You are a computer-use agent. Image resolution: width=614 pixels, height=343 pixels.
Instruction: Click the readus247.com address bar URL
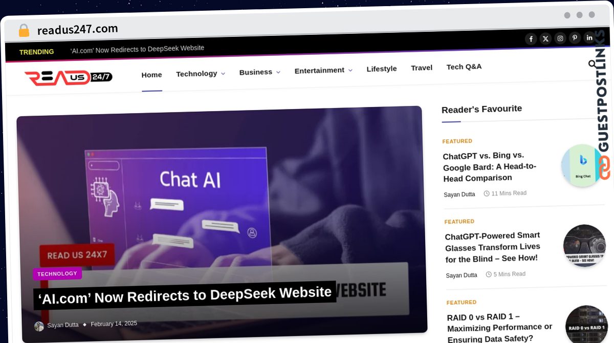(x=78, y=29)
